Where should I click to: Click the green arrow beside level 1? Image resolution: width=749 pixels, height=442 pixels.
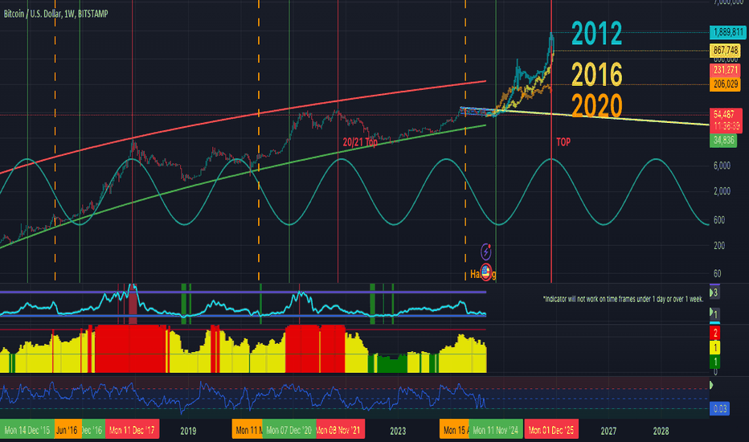pos(711,313)
